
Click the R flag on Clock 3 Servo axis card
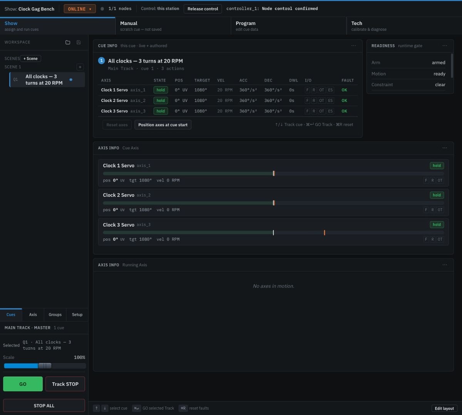[432, 239]
